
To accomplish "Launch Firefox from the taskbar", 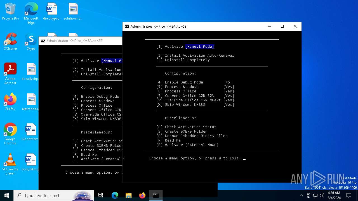I will click(142, 195).
